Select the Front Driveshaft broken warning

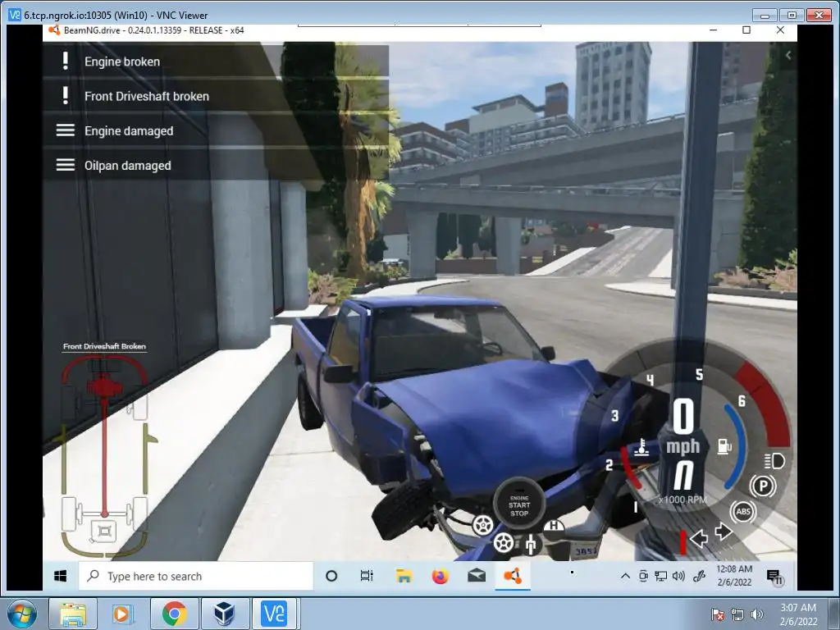click(x=216, y=96)
